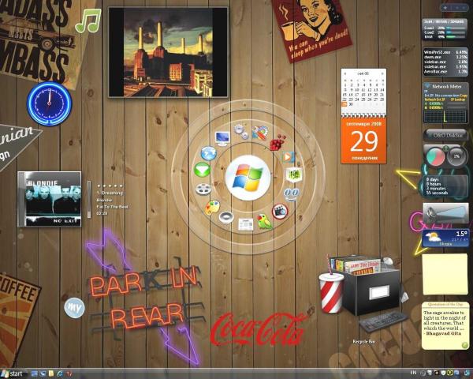Click the speaker volume gadget wedge
Screen dimensions: 473x379
[x=445, y=213]
